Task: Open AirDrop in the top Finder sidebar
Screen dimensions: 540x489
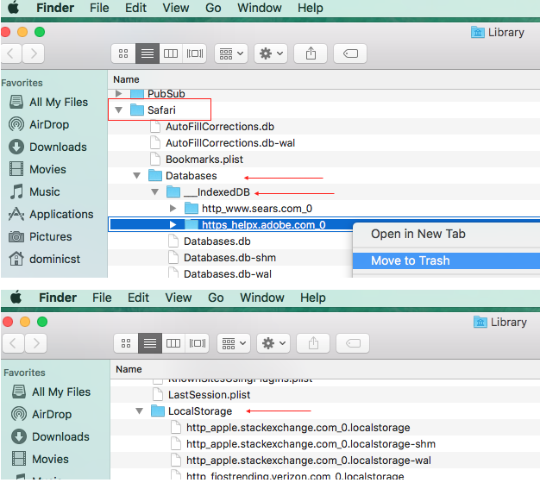Action: pyautogui.click(x=39, y=124)
